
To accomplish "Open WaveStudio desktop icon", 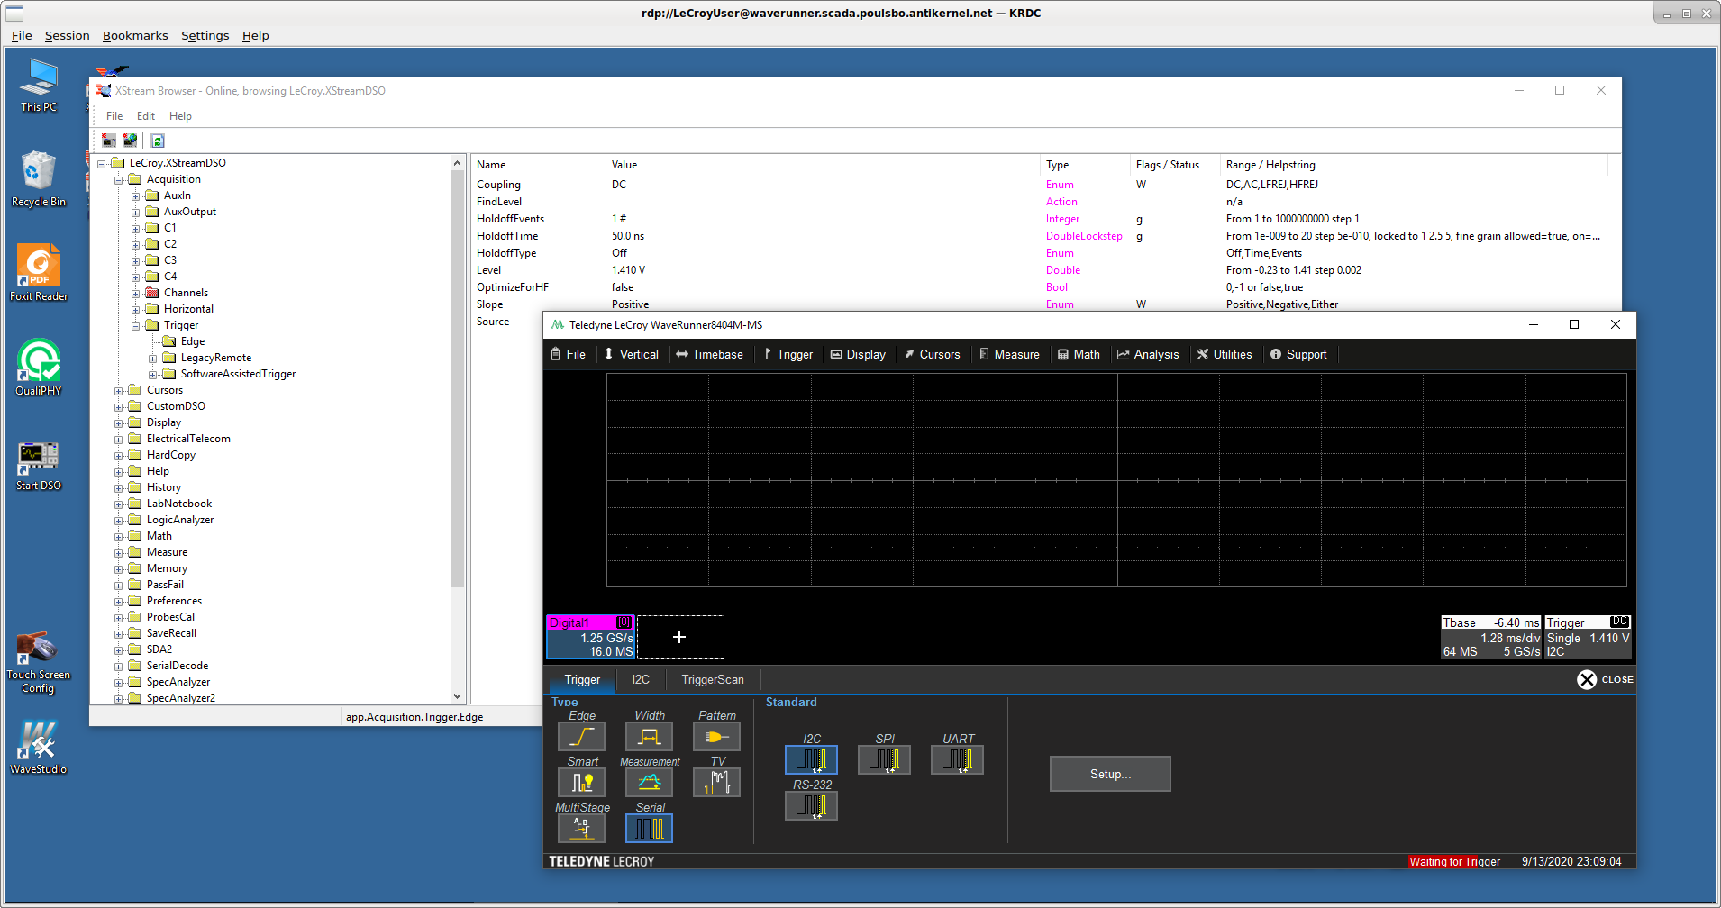I will (39, 748).
